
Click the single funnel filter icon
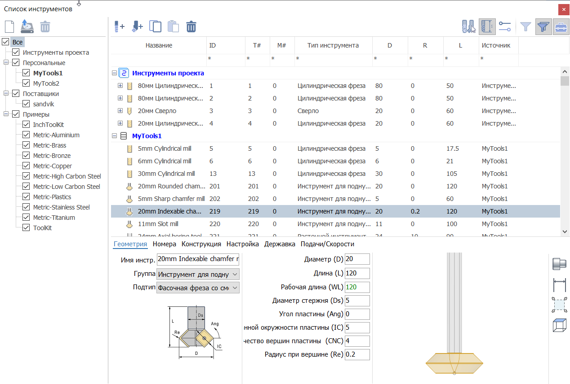[x=525, y=27]
